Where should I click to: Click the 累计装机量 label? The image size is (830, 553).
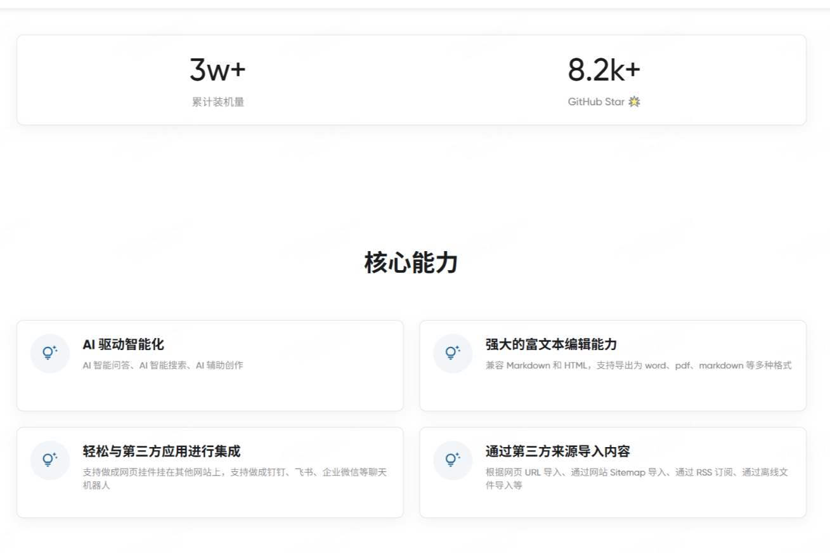tap(218, 102)
